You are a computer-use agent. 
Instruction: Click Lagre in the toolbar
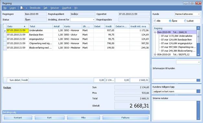pos(13,8)
